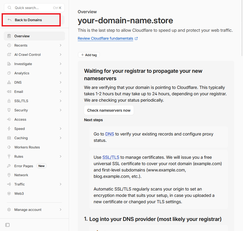Click the back arrow icon beside Back to Domains
Screen dimensions: 243x231
10,20
